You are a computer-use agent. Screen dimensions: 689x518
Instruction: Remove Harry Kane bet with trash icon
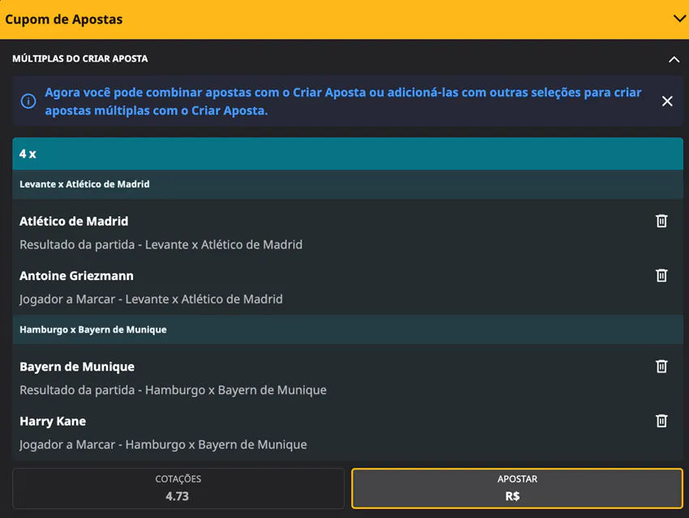tap(661, 421)
